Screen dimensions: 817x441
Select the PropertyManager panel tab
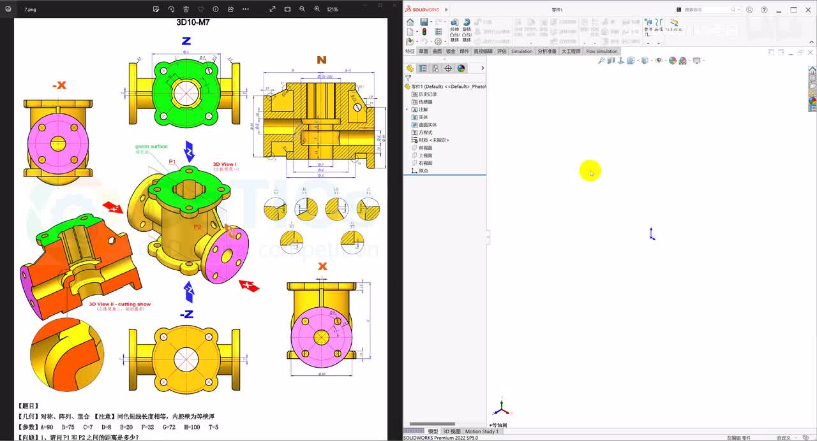[423, 68]
